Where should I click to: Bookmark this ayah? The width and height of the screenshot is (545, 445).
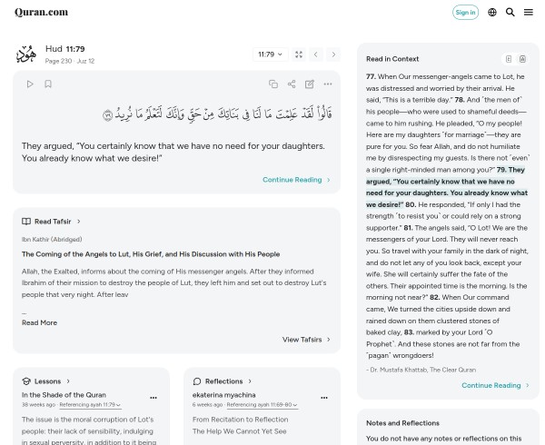tap(48, 84)
